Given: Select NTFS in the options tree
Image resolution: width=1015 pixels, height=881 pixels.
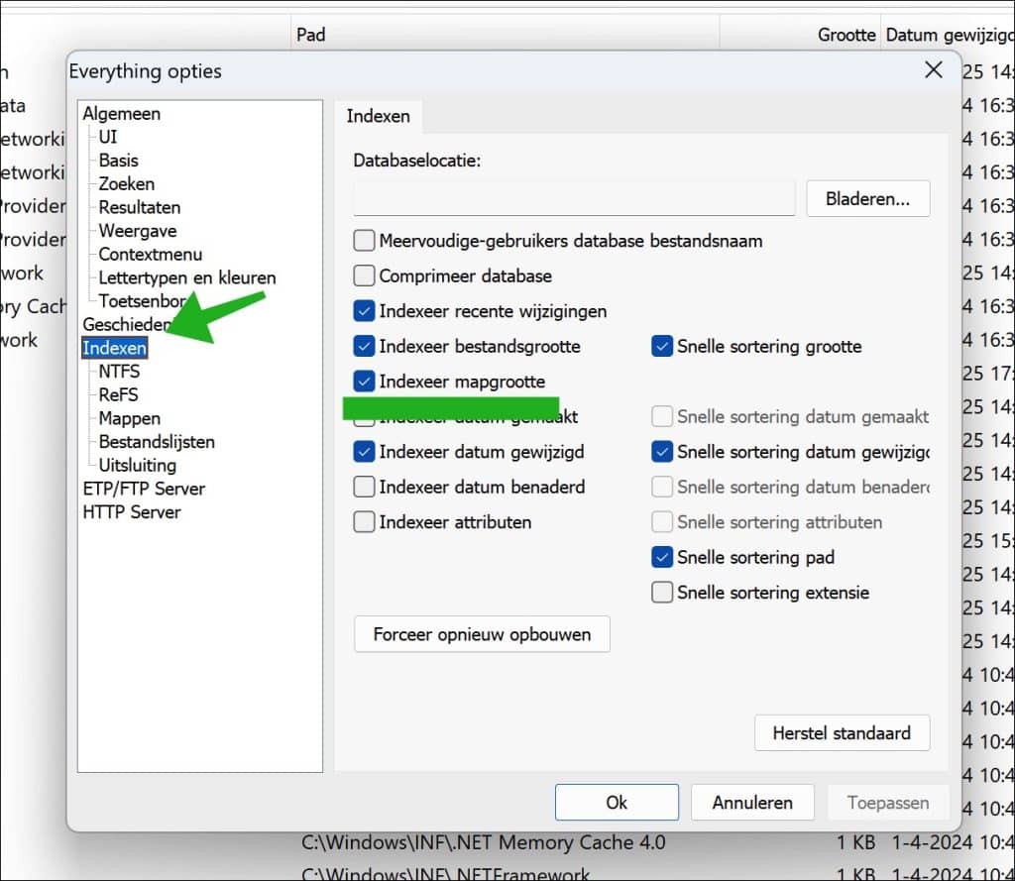Looking at the screenshot, I should tap(119, 372).
